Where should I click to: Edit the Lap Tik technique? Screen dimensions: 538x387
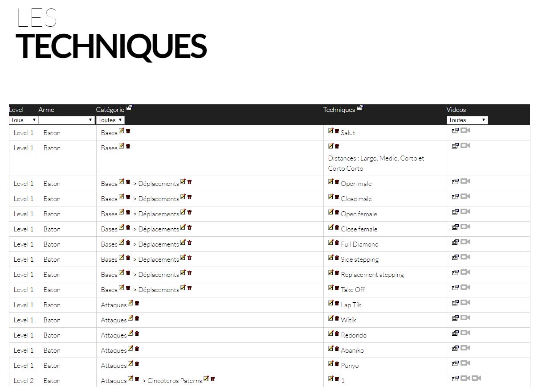tap(330, 303)
